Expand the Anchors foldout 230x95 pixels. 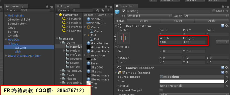pyautogui.click(x=116, y=46)
